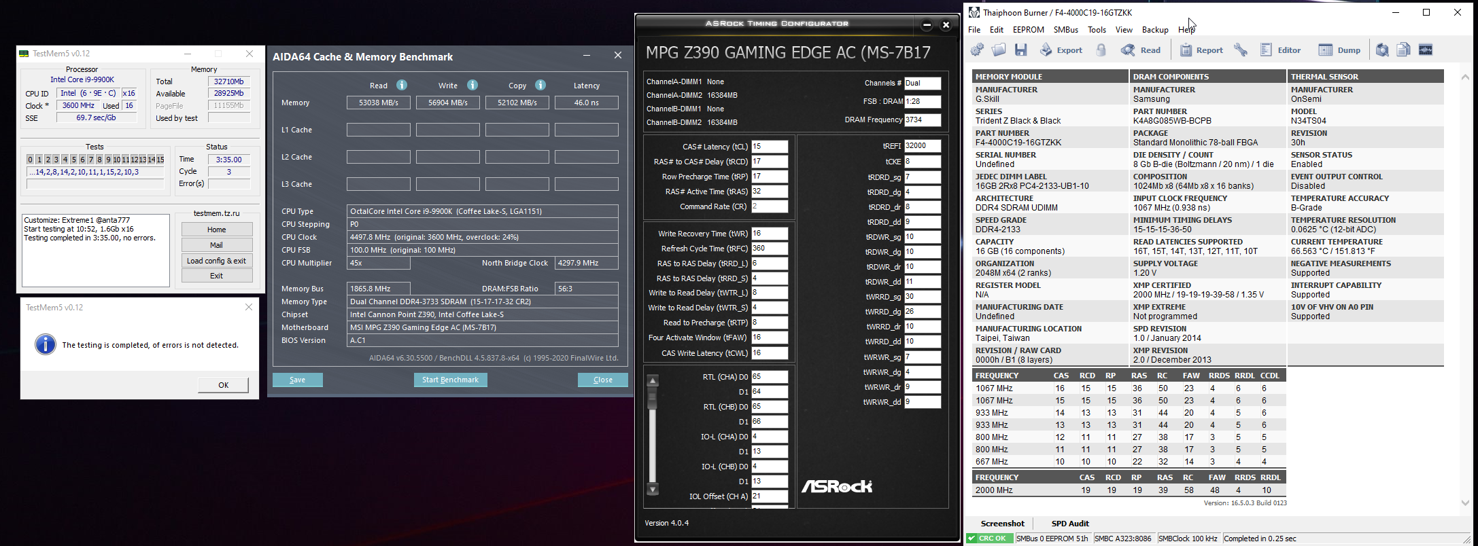Click the open folder icon in Thaiphoon Burner
Image resolution: width=1478 pixels, height=546 pixels.
click(x=999, y=50)
